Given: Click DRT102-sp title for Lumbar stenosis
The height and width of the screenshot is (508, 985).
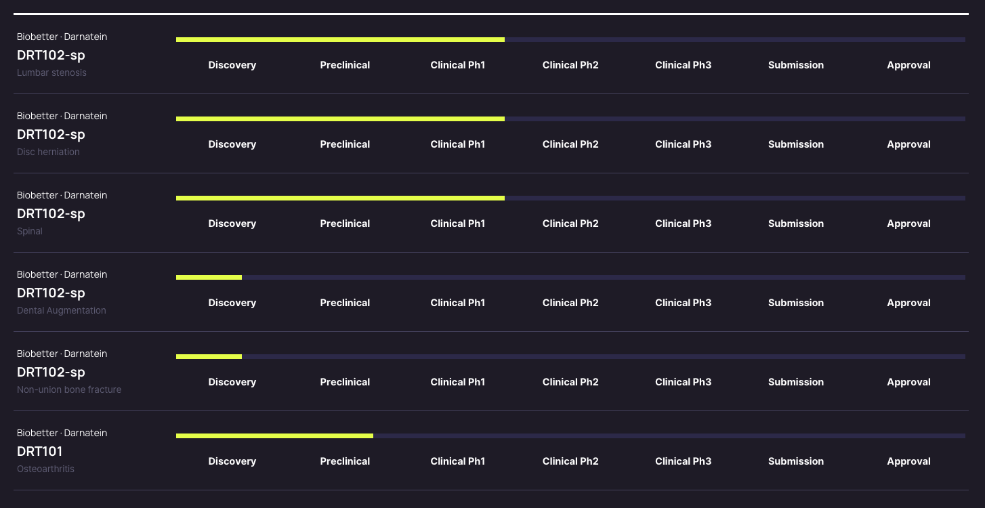Looking at the screenshot, I should click(x=51, y=55).
